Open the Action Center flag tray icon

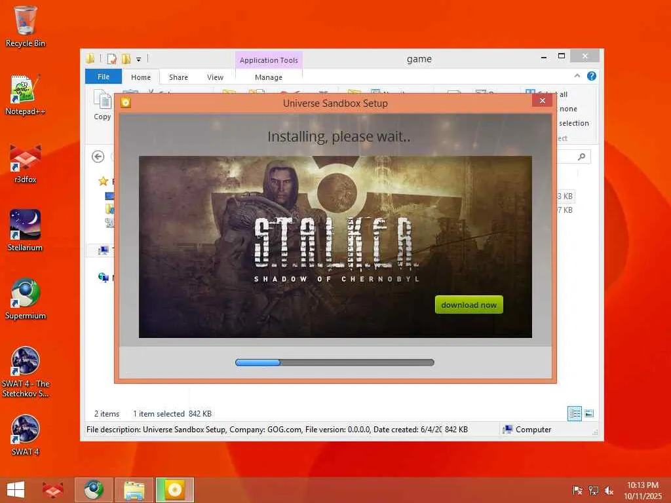click(x=577, y=491)
